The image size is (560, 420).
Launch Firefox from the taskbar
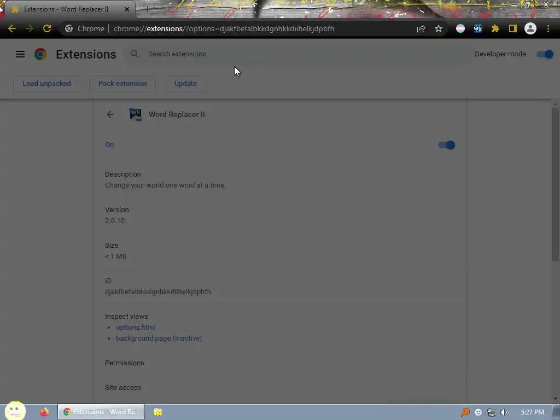click(44, 412)
